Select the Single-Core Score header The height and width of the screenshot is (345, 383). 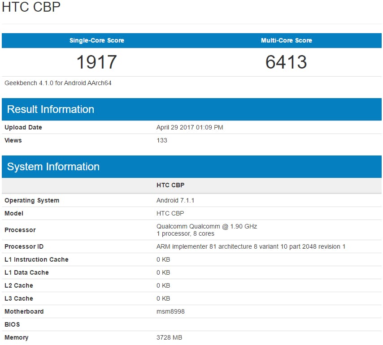pyautogui.click(x=96, y=40)
